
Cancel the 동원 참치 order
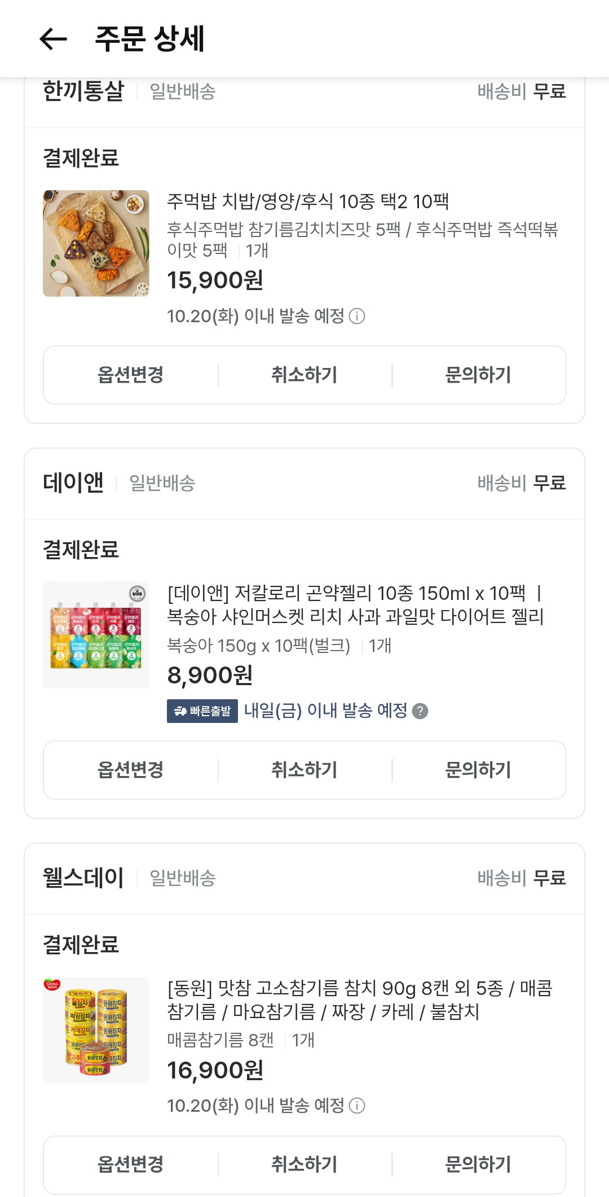(x=304, y=1164)
